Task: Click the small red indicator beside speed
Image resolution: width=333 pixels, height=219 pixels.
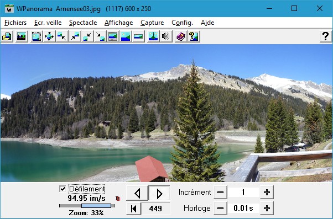Action: coord(118,199)
